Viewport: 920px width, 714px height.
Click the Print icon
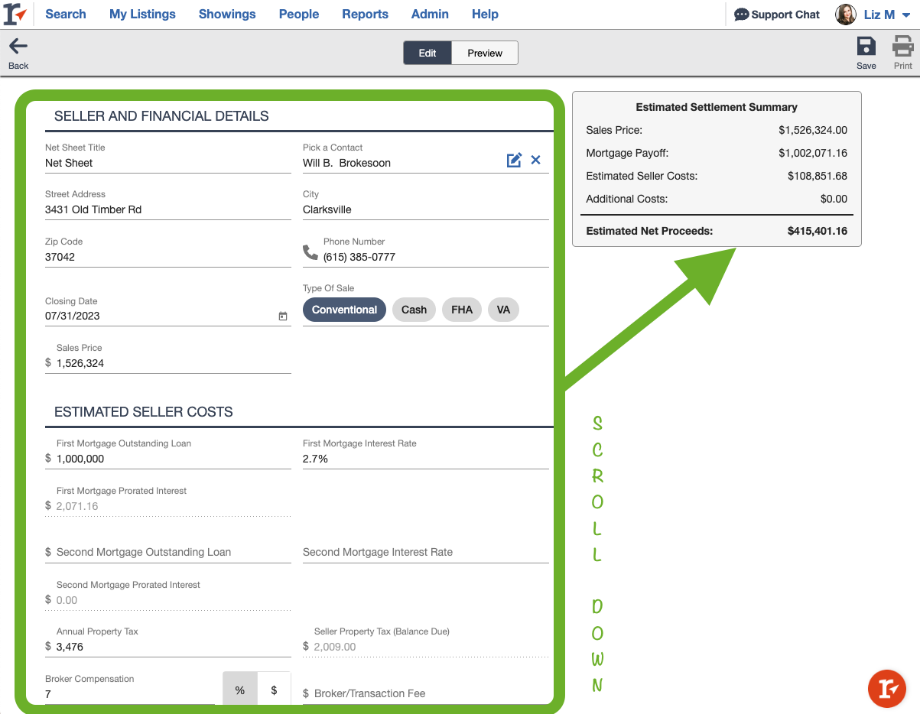pyautogui.click(x=903, y=47)
